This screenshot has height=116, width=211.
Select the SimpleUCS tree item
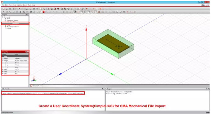pyautogui.click(x=15, y=24)
